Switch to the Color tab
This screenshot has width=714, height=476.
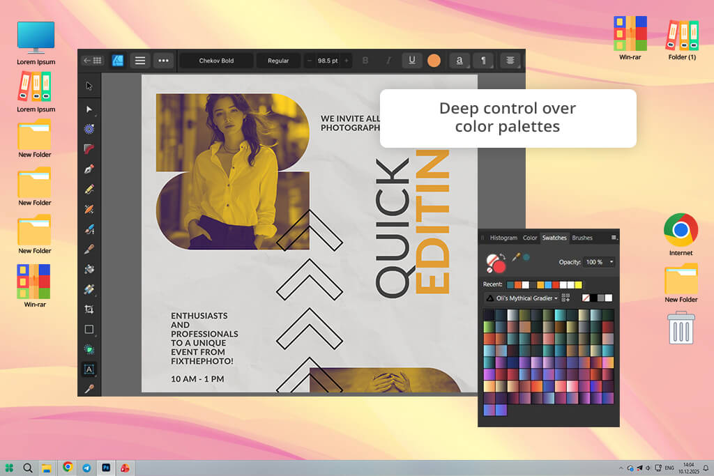tap(530, 238)
